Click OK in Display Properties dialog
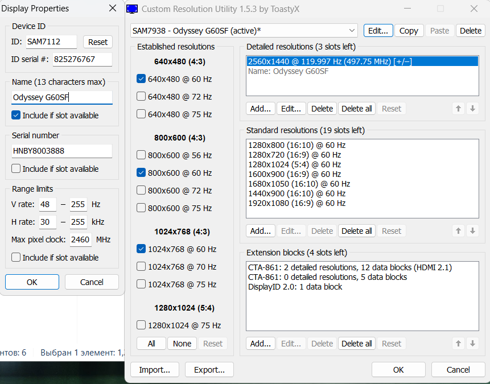This screenshot has width=490, height=384. tap(32, 282)
